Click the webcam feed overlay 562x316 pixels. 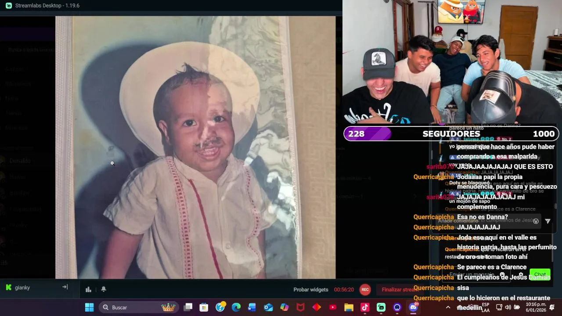[x=452, y=63]
